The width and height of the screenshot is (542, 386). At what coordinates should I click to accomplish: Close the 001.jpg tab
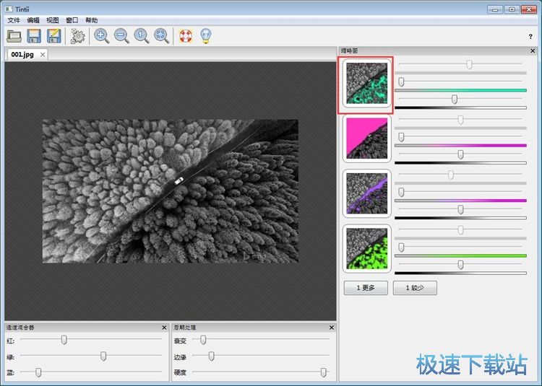tap(43, 55)
